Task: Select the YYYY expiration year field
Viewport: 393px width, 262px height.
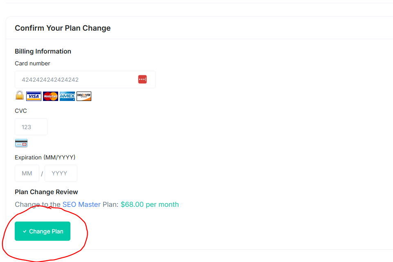Action: coord(61,173)
